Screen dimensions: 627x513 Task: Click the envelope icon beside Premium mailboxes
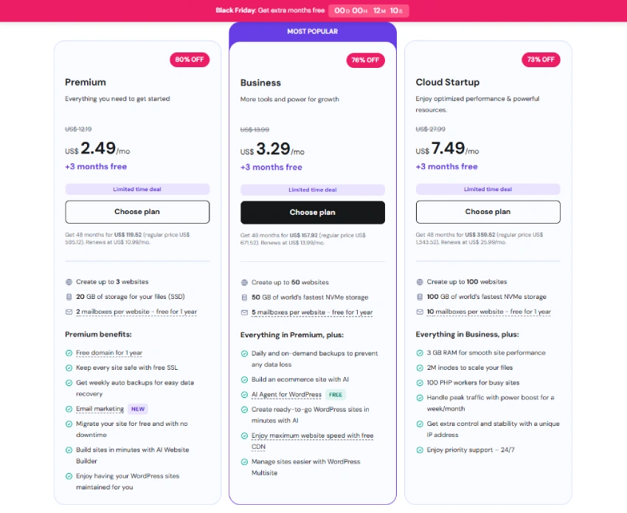pos(70,311)
